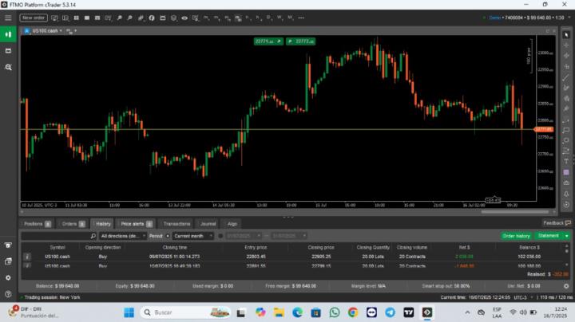Click the New order button
This screenshot has height=322, width=575.
pyautogui.click(x=33, y=17)
